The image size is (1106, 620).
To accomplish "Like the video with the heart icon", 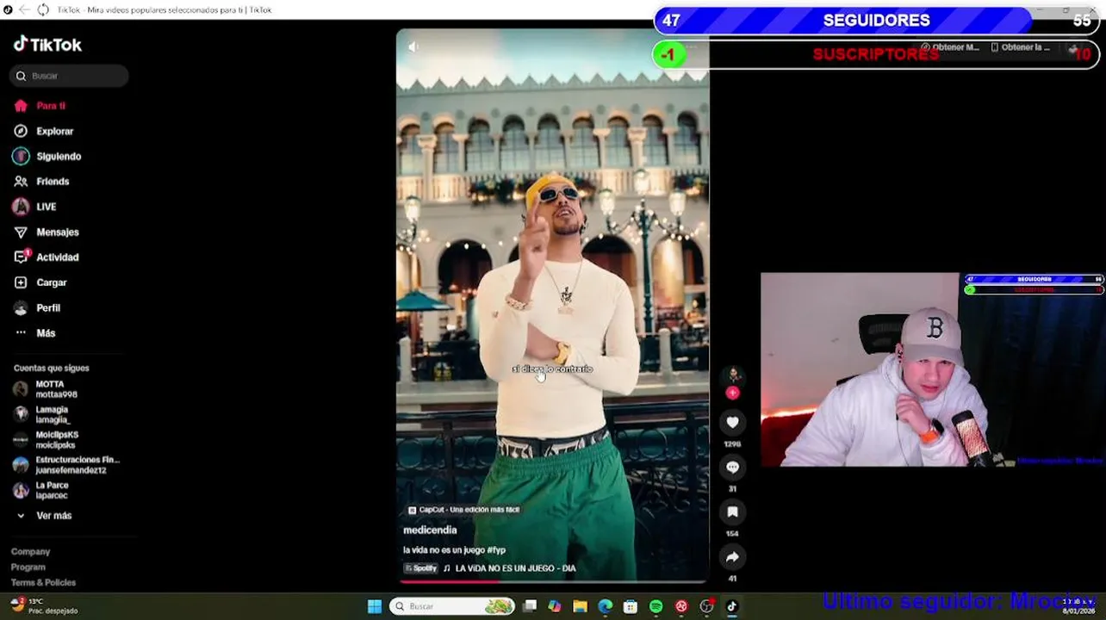I will pyautogui.click(x=732, y=422).
